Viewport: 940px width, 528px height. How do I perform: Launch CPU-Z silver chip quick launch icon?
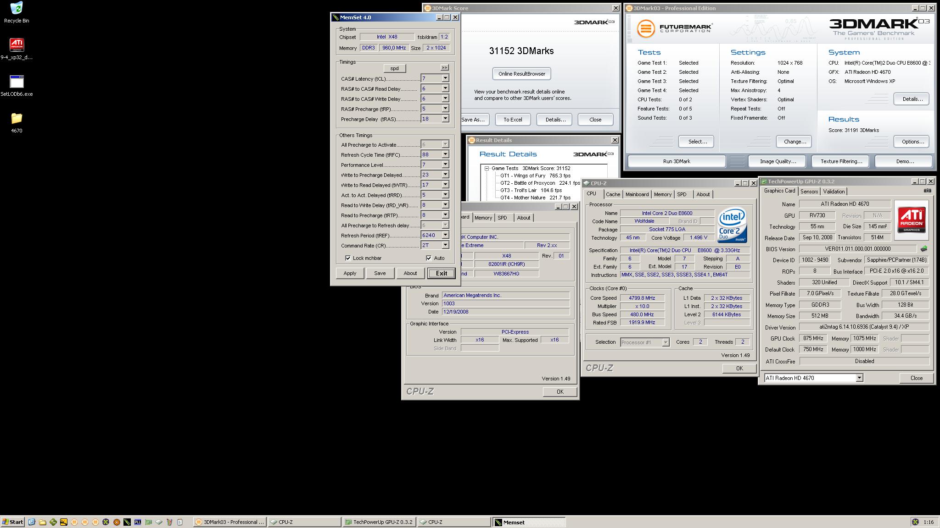(x=158, y=522)
